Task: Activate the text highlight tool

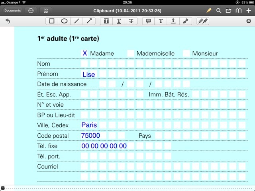Action: (x=106, y=21)
